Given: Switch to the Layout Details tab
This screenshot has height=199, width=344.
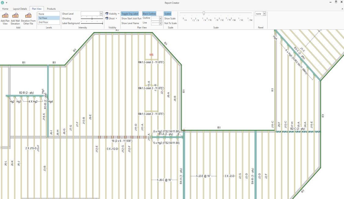Looking at the screenshot, I should (x=20, y=9).
